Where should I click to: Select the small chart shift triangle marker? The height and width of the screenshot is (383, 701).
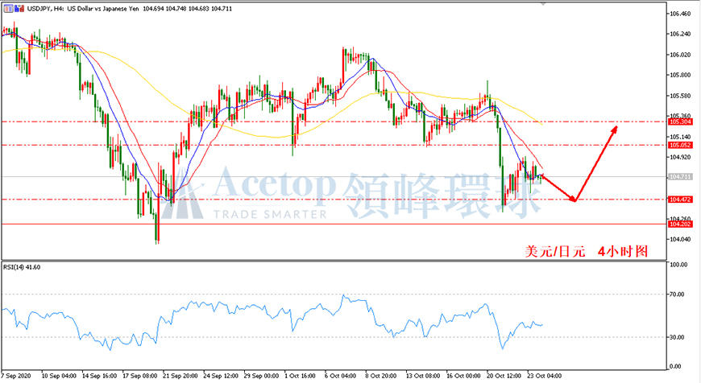tap(543, 4)
